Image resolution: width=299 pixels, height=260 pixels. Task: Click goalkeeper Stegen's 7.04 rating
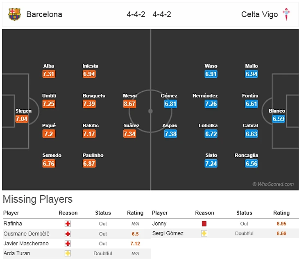coord(21,119)
